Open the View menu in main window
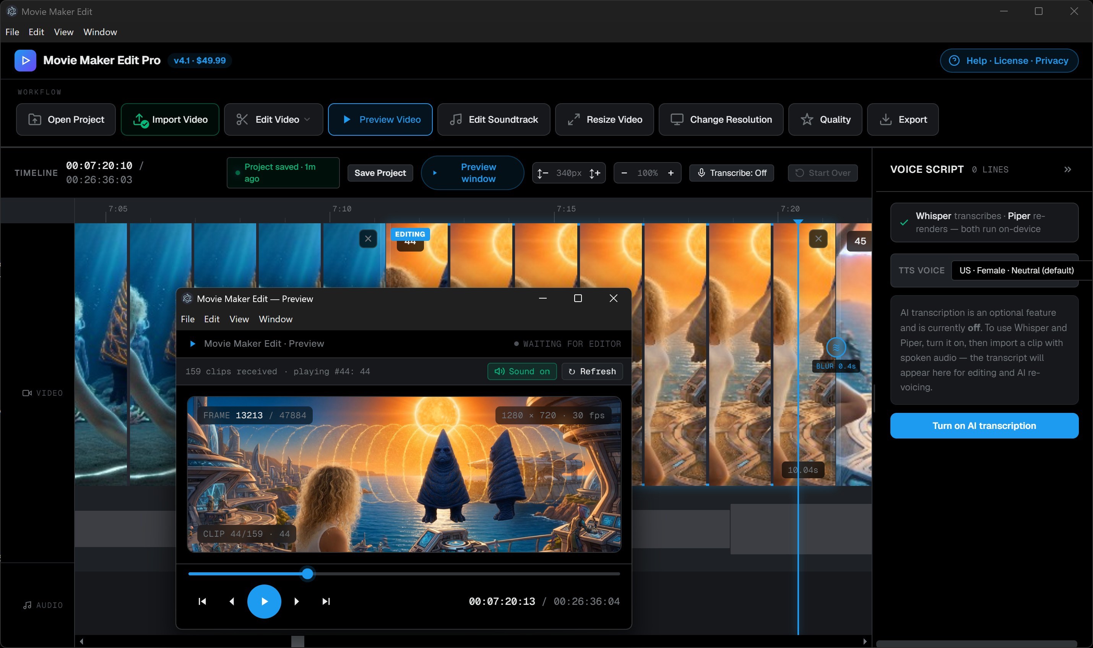 pyautogui.click(x=63, y=32)
